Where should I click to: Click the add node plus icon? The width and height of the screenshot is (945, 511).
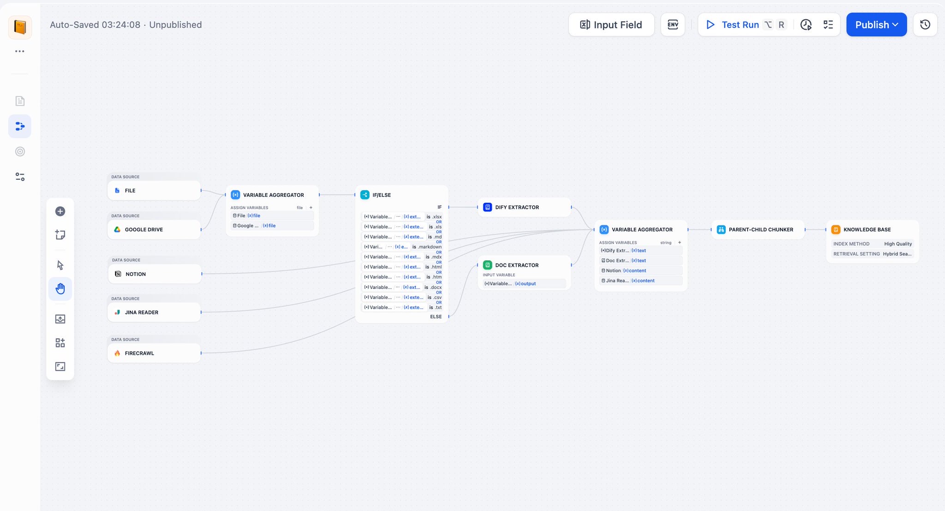[60, 211]
